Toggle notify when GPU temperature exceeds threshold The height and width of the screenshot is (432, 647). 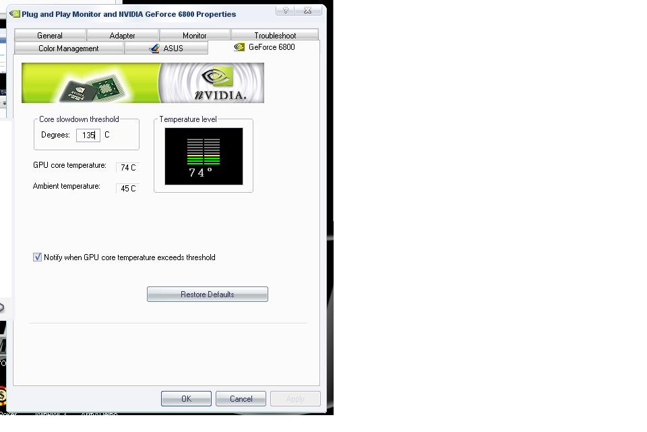point(37,257)
